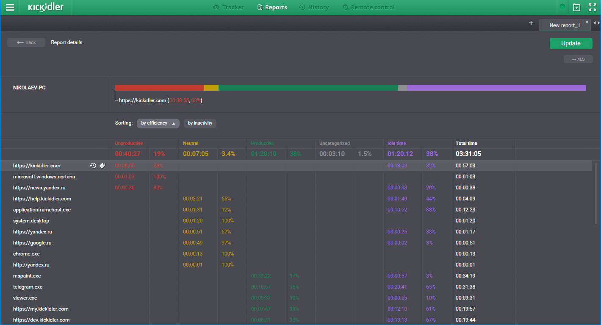Image resolution: width=601 pixels, height=325 pixels.
Task: Select the https://google.ru row
Action: 296,243
